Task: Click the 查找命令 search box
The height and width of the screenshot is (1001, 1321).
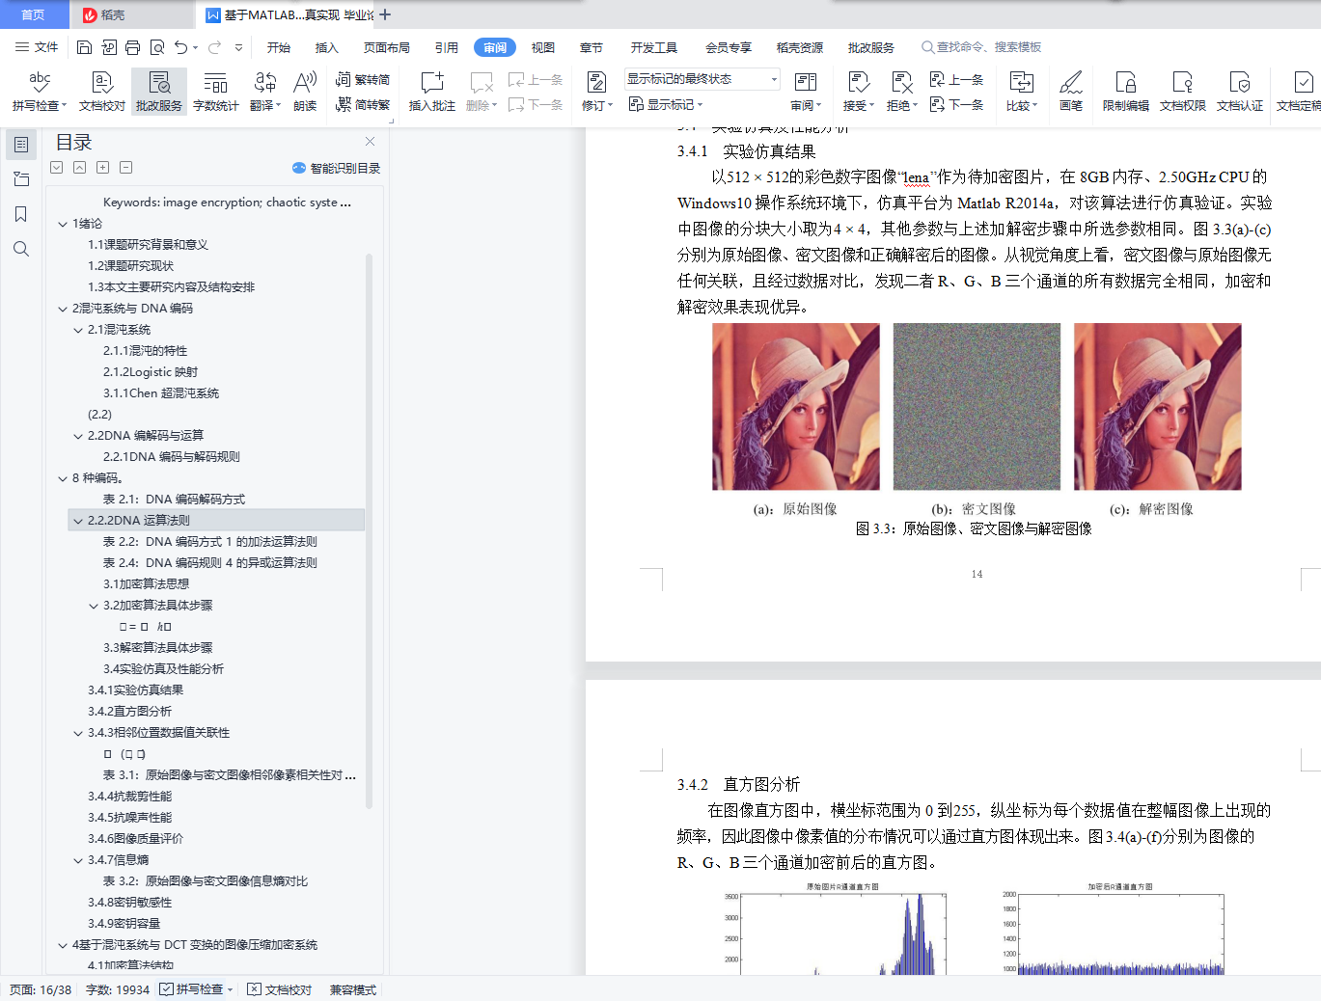Action: [981, 47]
